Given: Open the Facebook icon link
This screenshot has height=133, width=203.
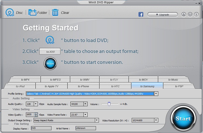Looking at the screenshot, I should 141,14.
